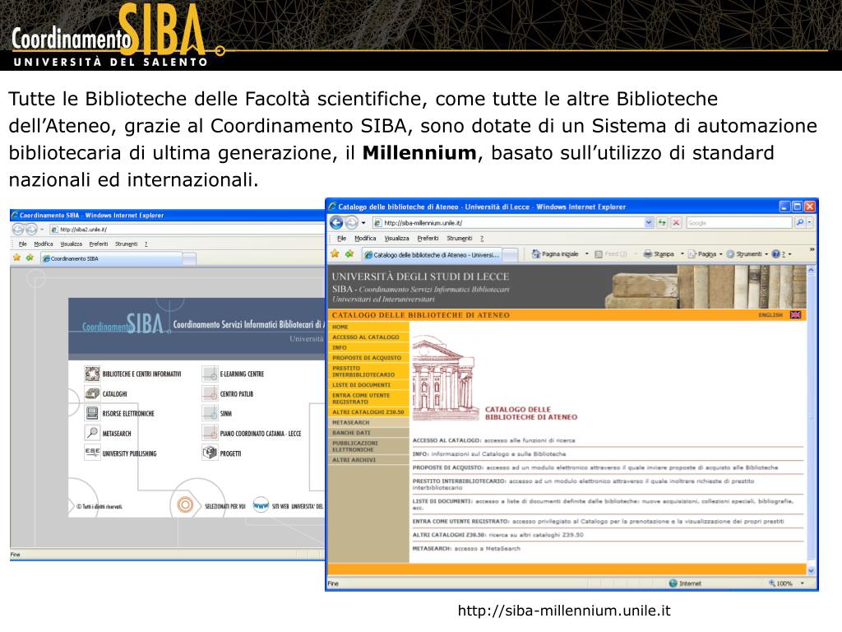This screenshot has width=842, height=632.
Task: Click English UK flag icon
Action: (x=795, y=315)
